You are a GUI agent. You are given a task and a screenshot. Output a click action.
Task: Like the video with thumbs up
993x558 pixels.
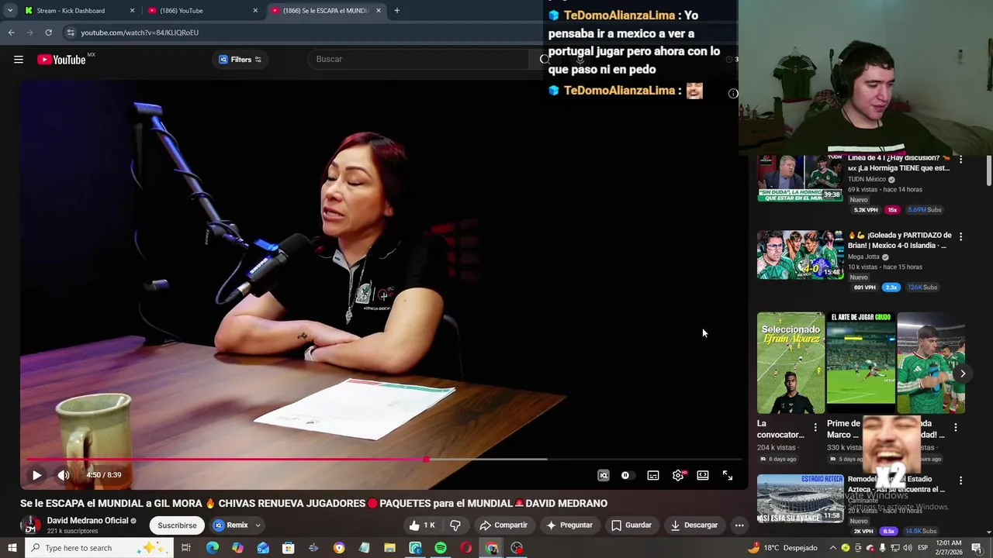click(422, 525)
